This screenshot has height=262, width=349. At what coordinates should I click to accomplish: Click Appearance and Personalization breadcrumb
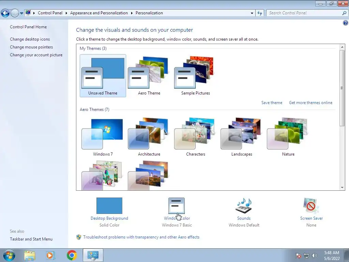point(99,13)
